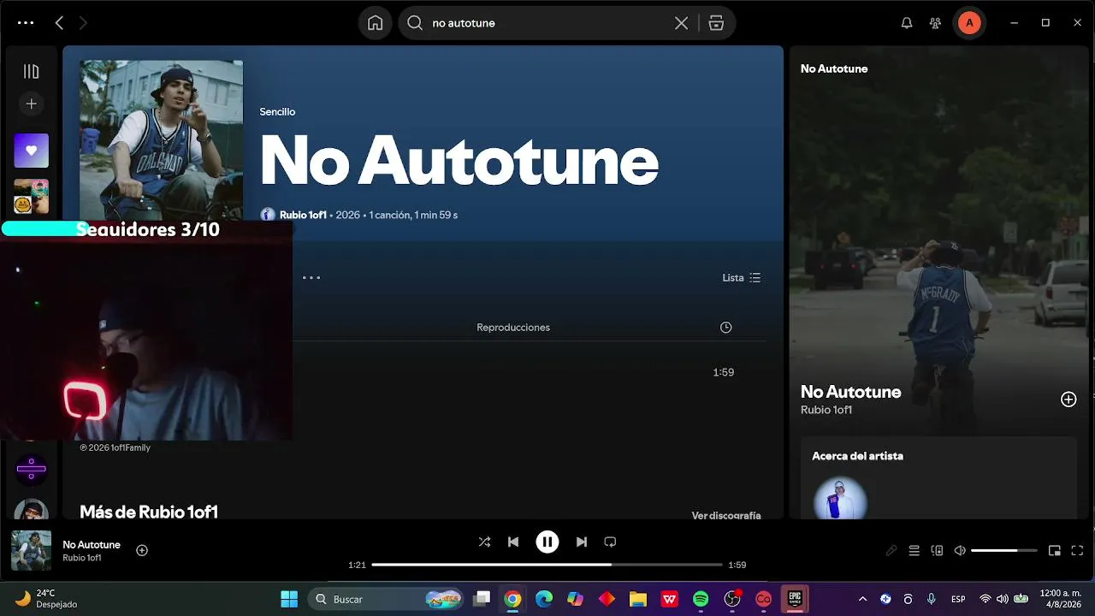Click the Reproducciones column header
This screenshot has width=1095, height=616.
point(513,327)
